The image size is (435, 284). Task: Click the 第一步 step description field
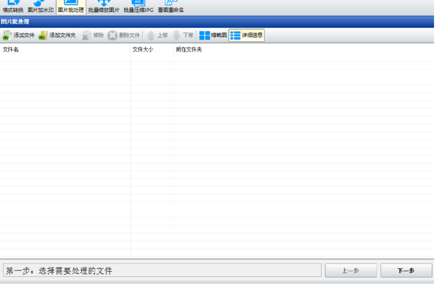tap(162, 270)
